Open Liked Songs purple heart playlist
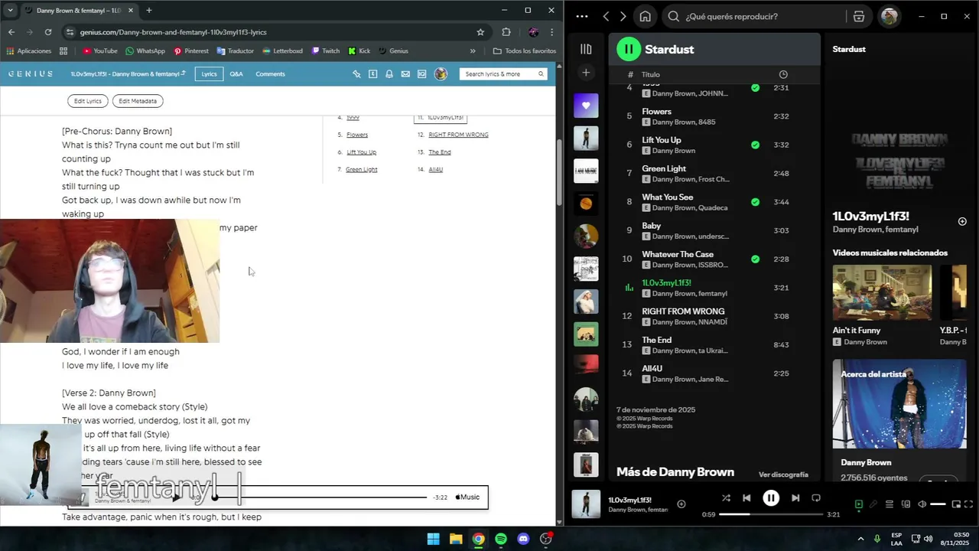979x551 pixels. pyautogui.click(x=586, y=106)
